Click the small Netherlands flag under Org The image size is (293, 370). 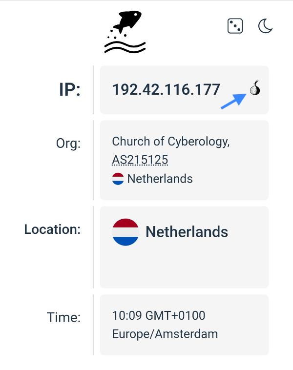point(118,179)
